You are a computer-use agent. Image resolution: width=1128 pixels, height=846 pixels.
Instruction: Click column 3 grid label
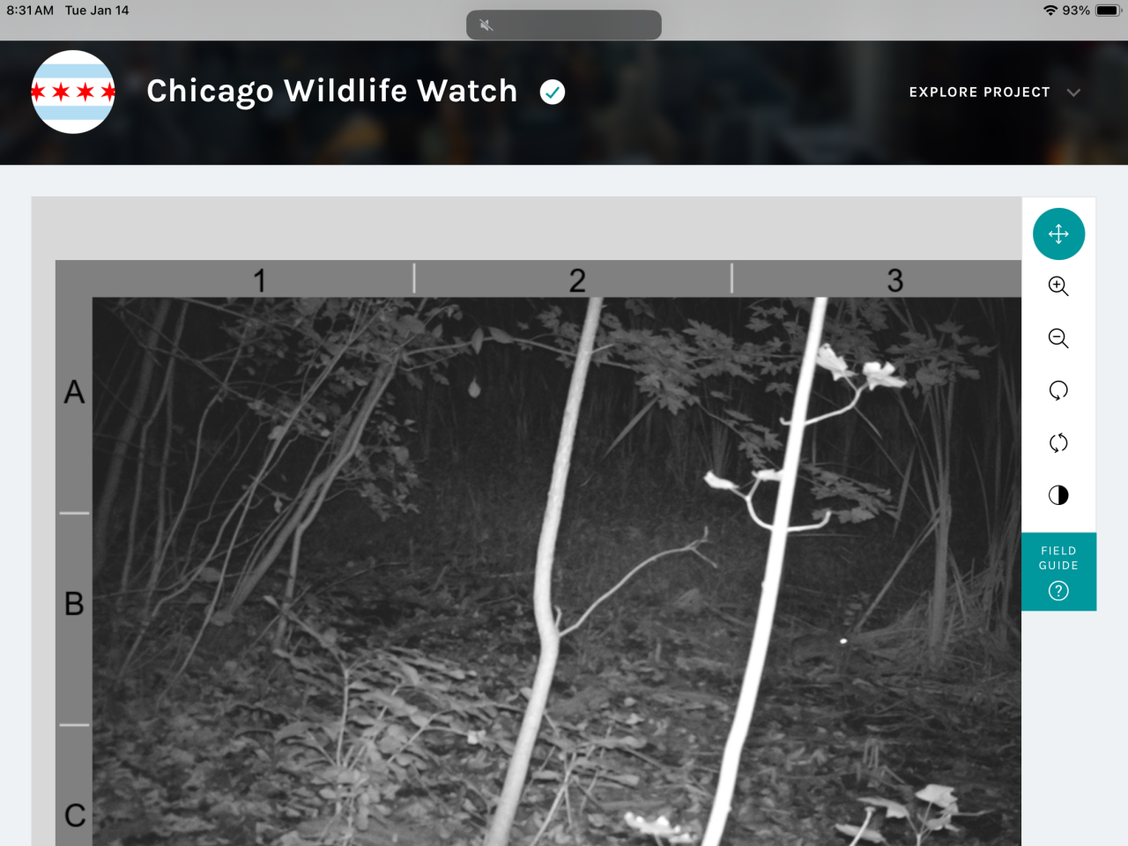[x=895, y=280]
